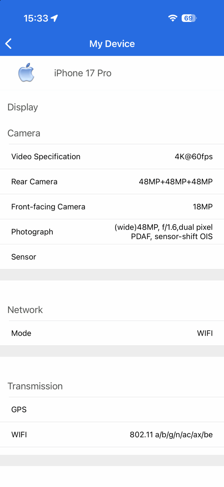224x487 pixels.
Task: Tap the blue Apple logo icon
Action: [x=26, y=73]
